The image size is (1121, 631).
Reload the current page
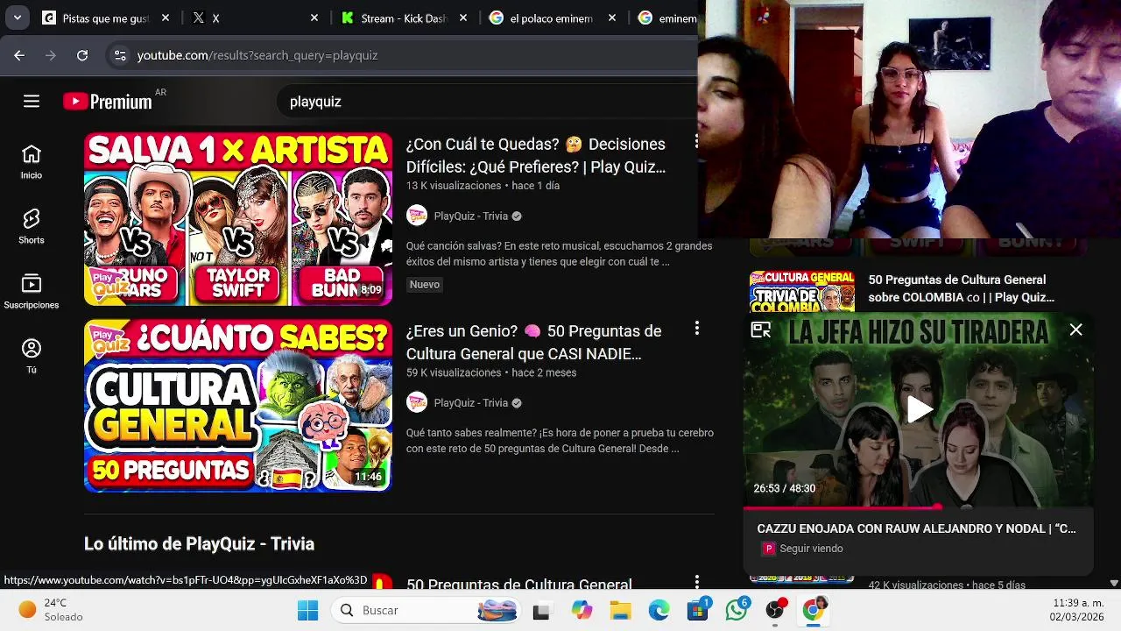click(x=82, y=55)
